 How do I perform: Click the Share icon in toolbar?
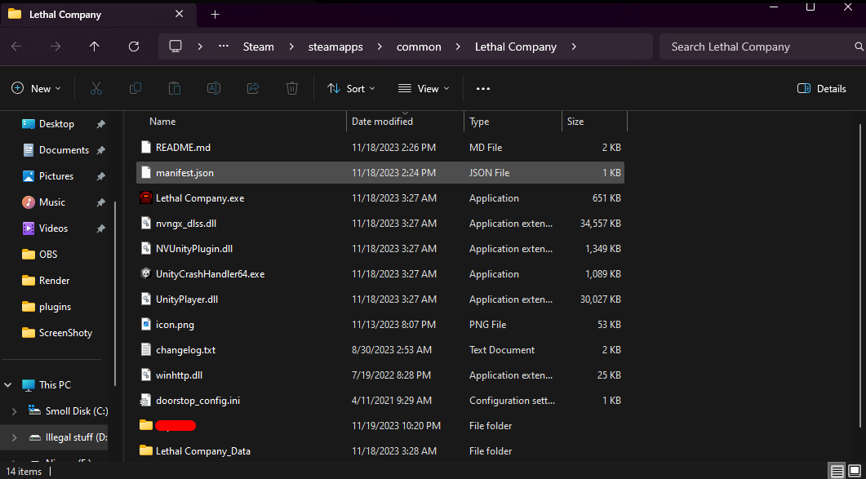(253, 88)
